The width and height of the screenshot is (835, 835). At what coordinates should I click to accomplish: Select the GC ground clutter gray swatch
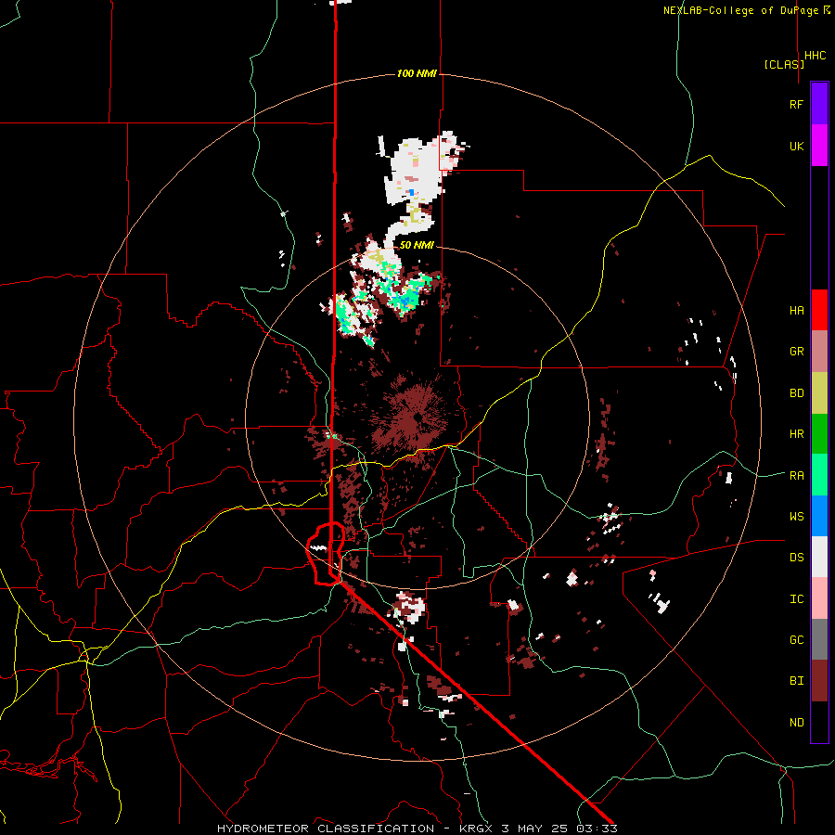819,639
